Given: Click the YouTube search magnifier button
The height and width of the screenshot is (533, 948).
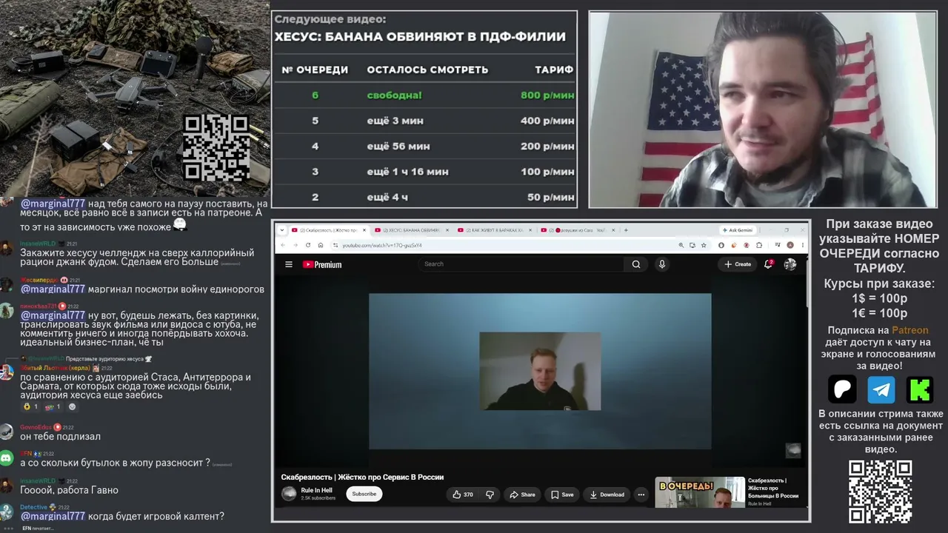Looking at the screenshot, I should coord(635,264).
